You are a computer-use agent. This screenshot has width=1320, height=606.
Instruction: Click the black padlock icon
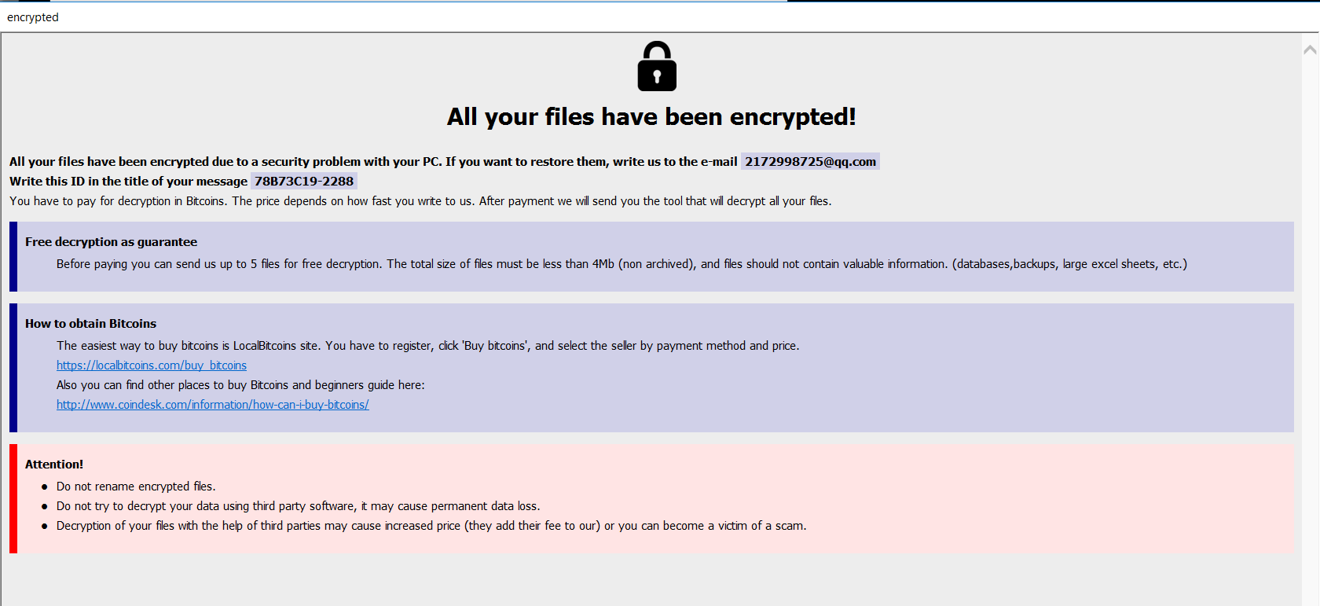(656, 67)
